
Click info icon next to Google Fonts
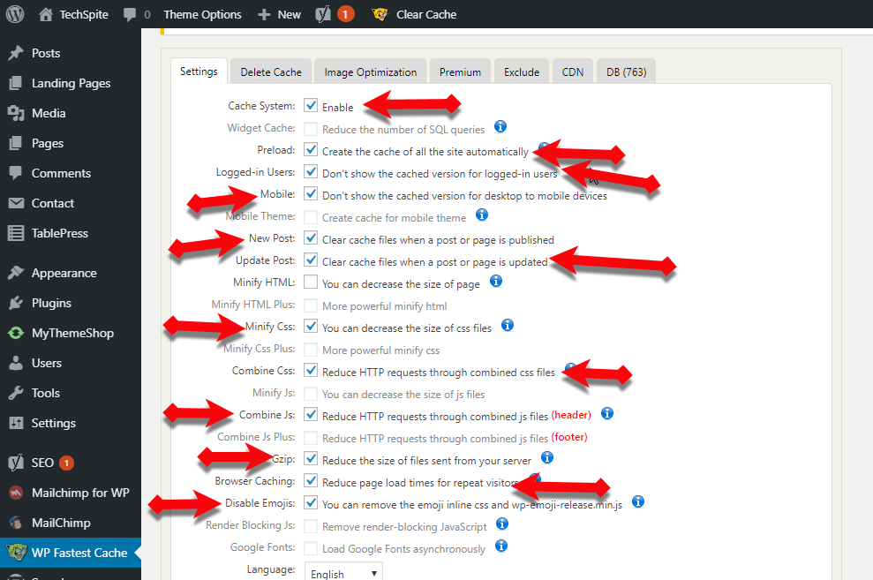[501, 546]
